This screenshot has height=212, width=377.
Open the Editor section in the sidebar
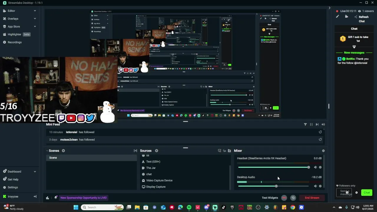point(11,11)
